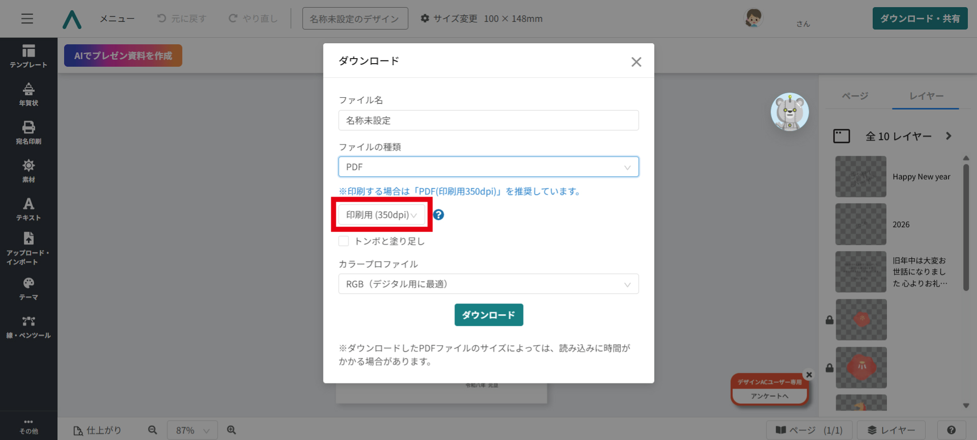Open the テンプレート sidebar panel
Viewport: 977px width, 440px height.
point(28,56)
